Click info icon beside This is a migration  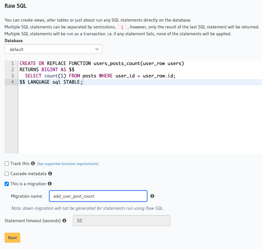click(x=50, y=184)
